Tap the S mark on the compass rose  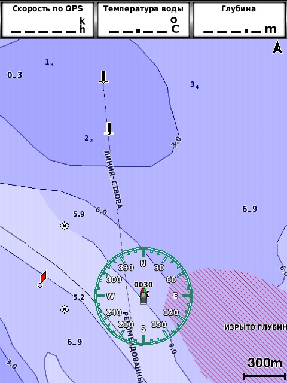[143, 329]
